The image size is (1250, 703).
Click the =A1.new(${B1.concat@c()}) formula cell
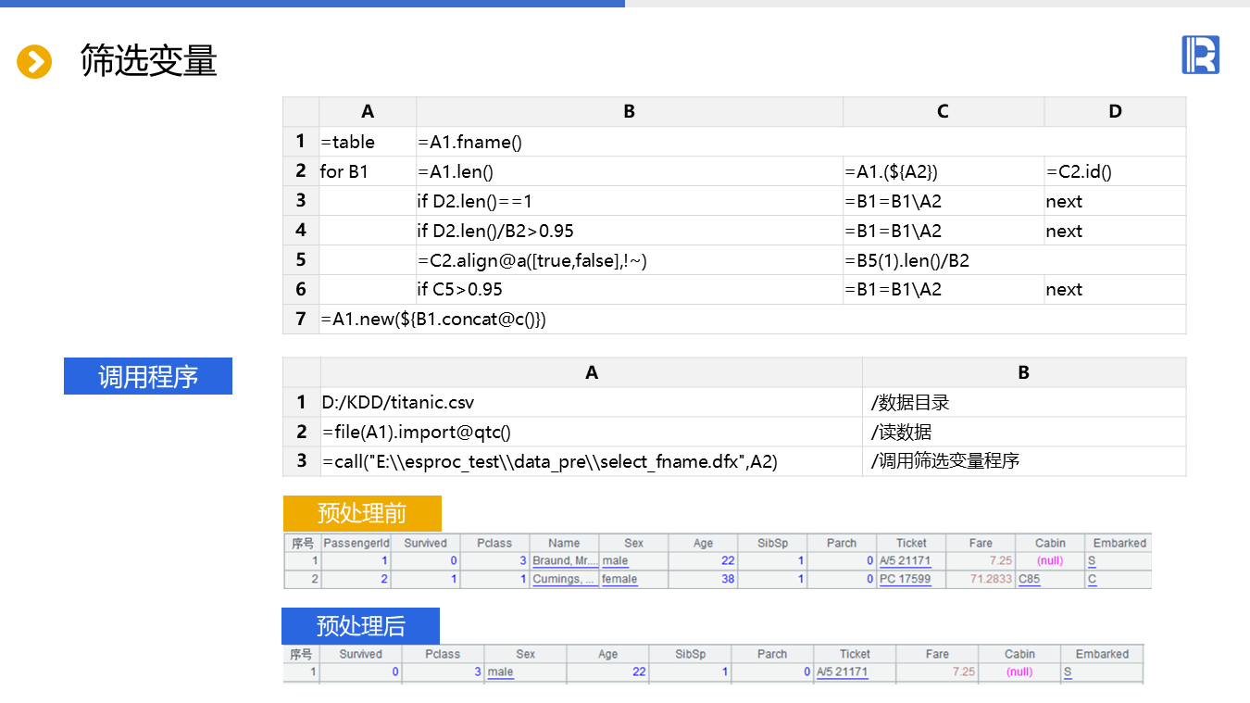click(x=433, y=319)
